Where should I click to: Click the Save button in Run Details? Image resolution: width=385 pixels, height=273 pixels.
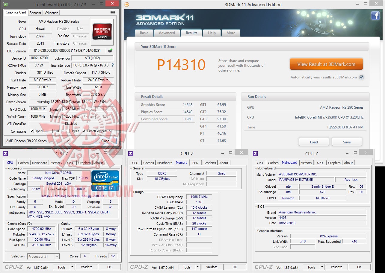pos(347,142)
